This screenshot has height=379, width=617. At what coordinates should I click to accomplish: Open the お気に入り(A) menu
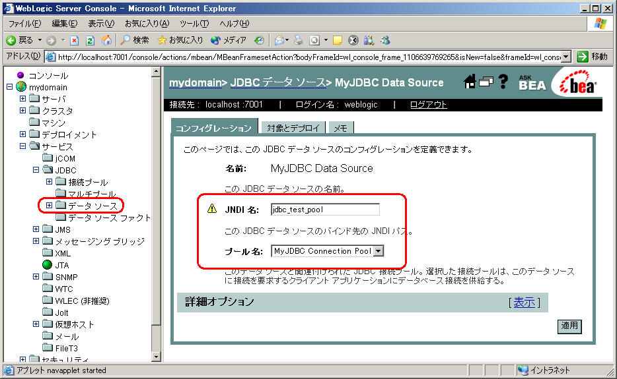146,24
